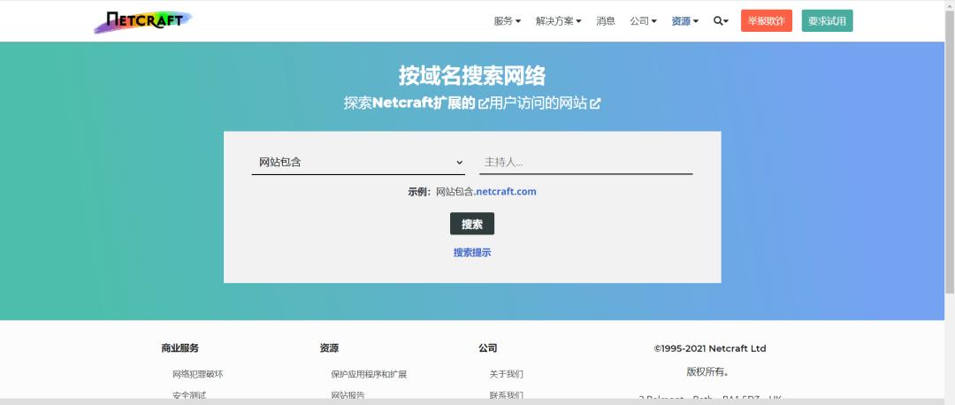Screen dimensions: 955x405
Task: Expand the 解决方案 menu
Action: click(x=559, y=20)
